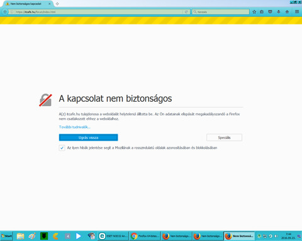Open the file explorer folder taskbar icon
This screenshot has height=241, width=302.
tap(20, 236)
